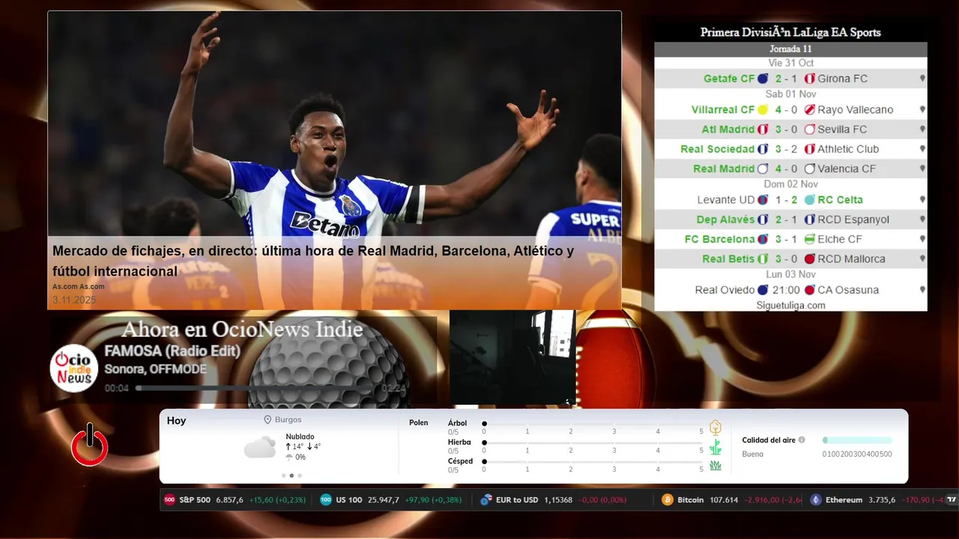Click the Dep Alavés team name
This screenshot has width=959, height=539.
tap(725, 219)
